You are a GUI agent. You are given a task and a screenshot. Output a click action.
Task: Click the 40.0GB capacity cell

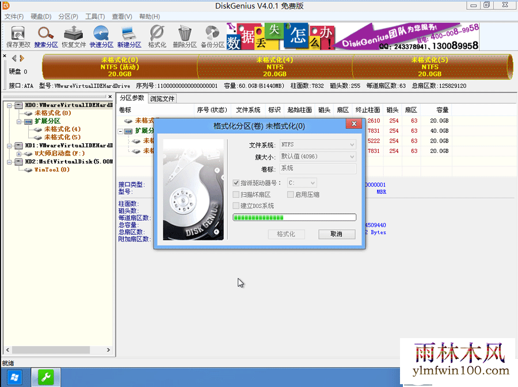pyautogui.click(x=439, y=131)
